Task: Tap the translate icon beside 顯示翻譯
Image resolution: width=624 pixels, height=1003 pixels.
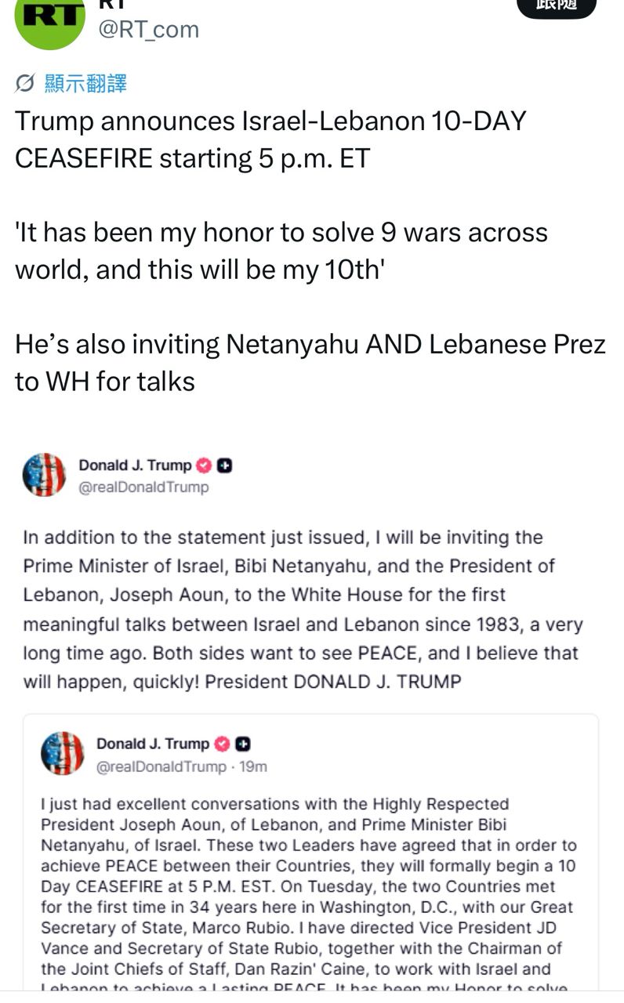Action: tap(25, 84)
